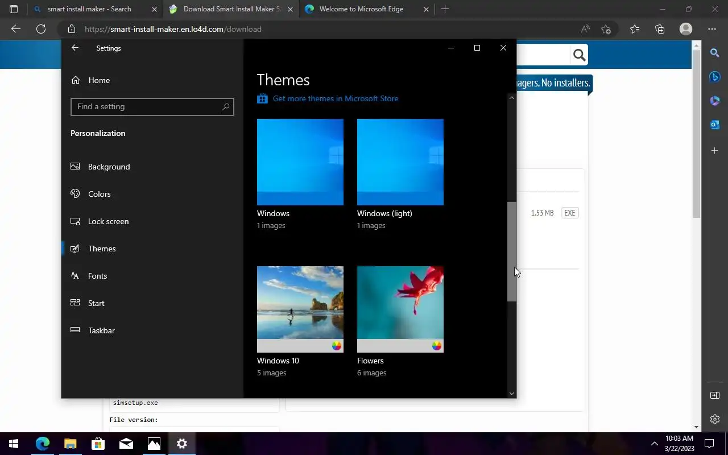Open Edge sidebar settings gear
728x455 pixels.
[x=715, y=419]
